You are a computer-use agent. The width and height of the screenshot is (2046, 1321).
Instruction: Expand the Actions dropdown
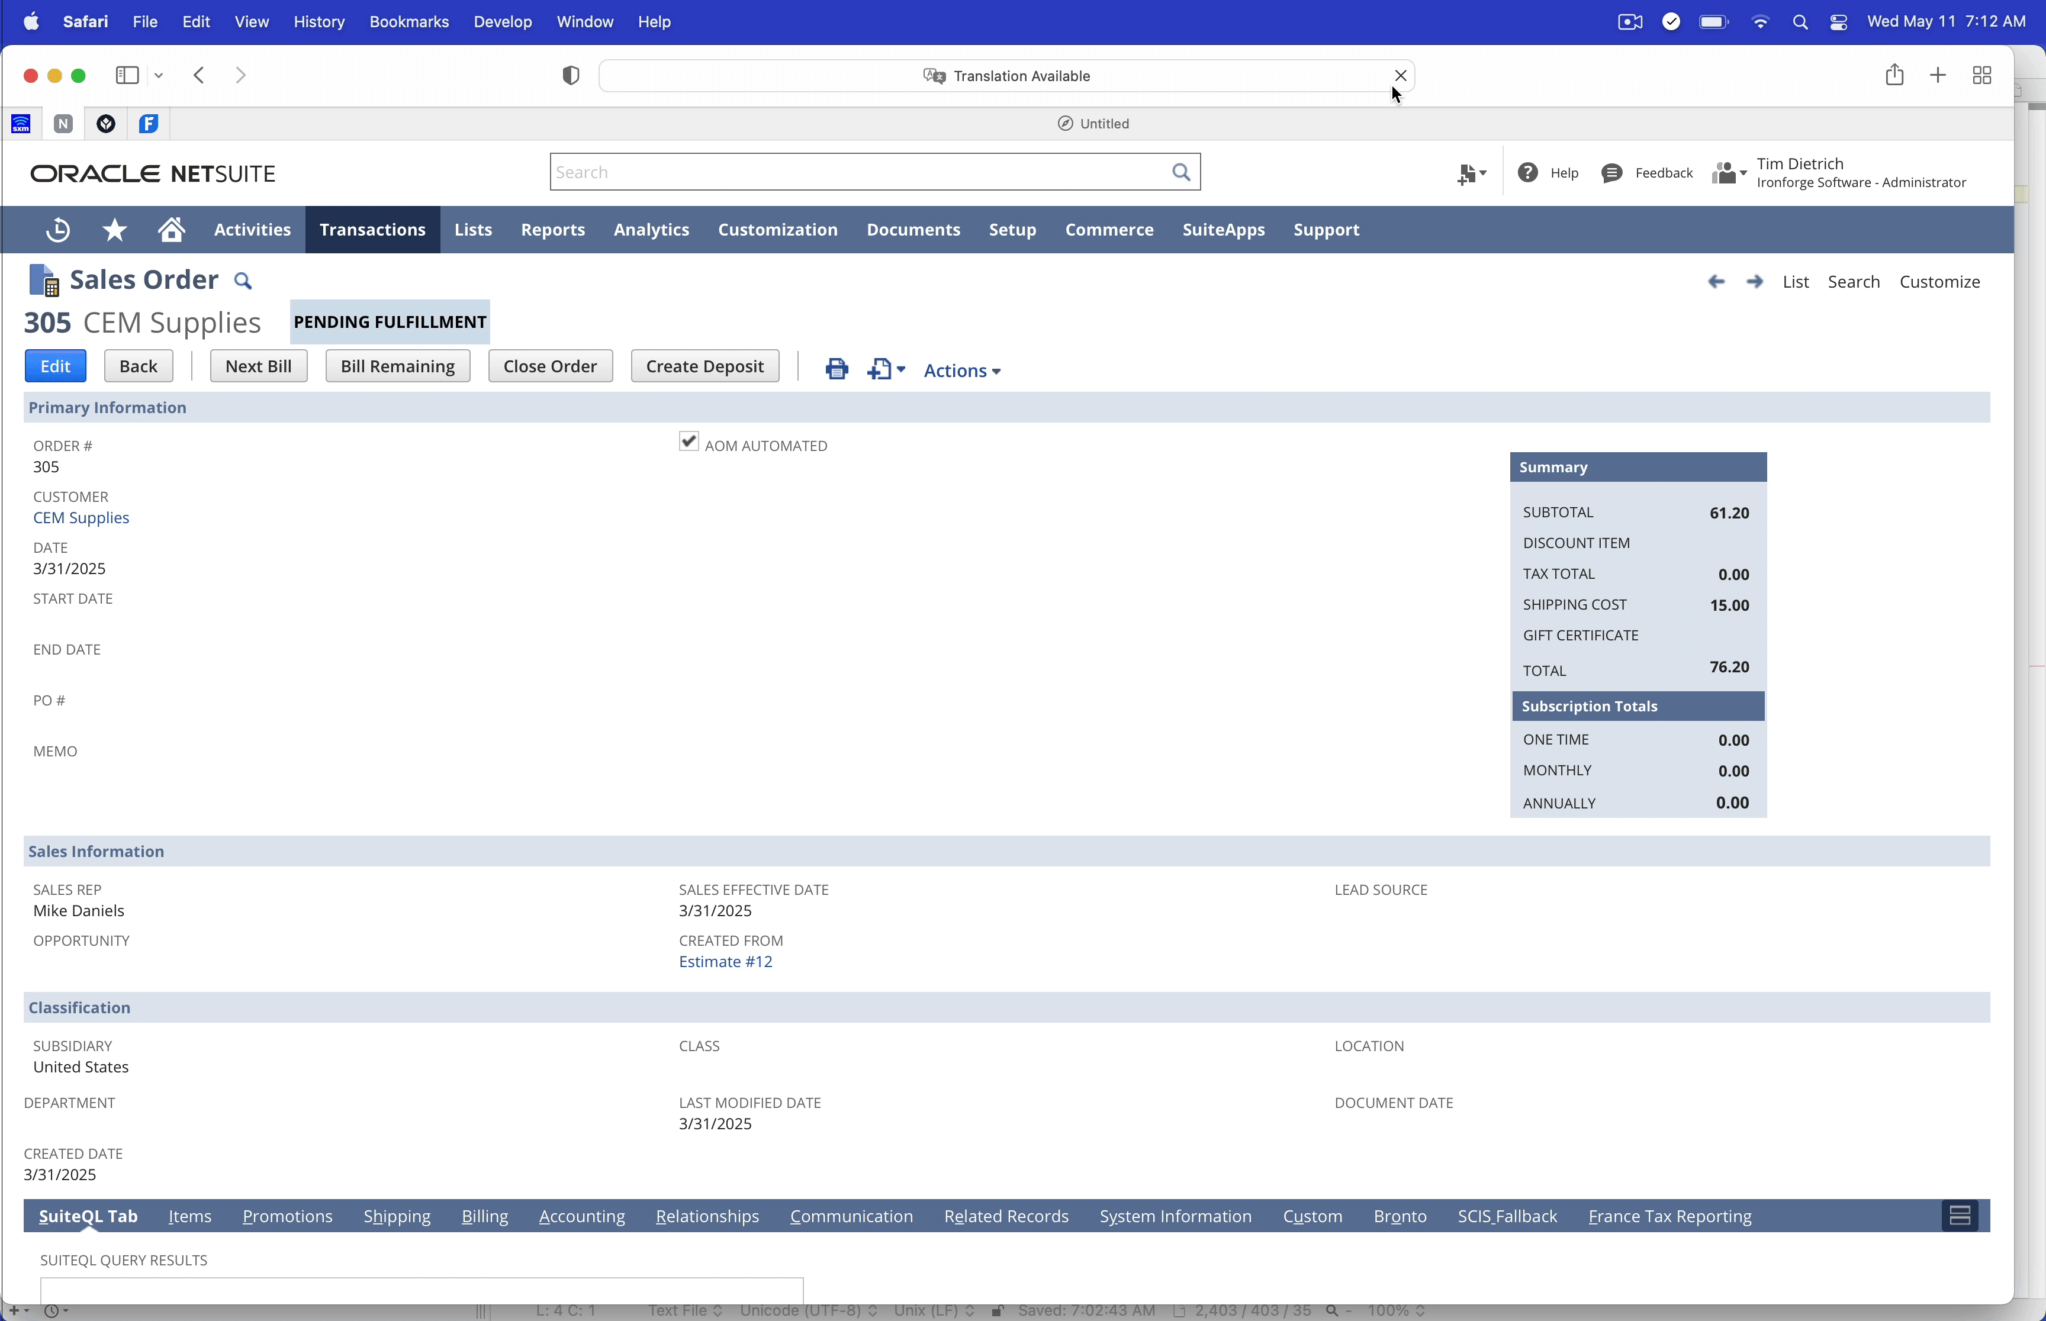961,370
